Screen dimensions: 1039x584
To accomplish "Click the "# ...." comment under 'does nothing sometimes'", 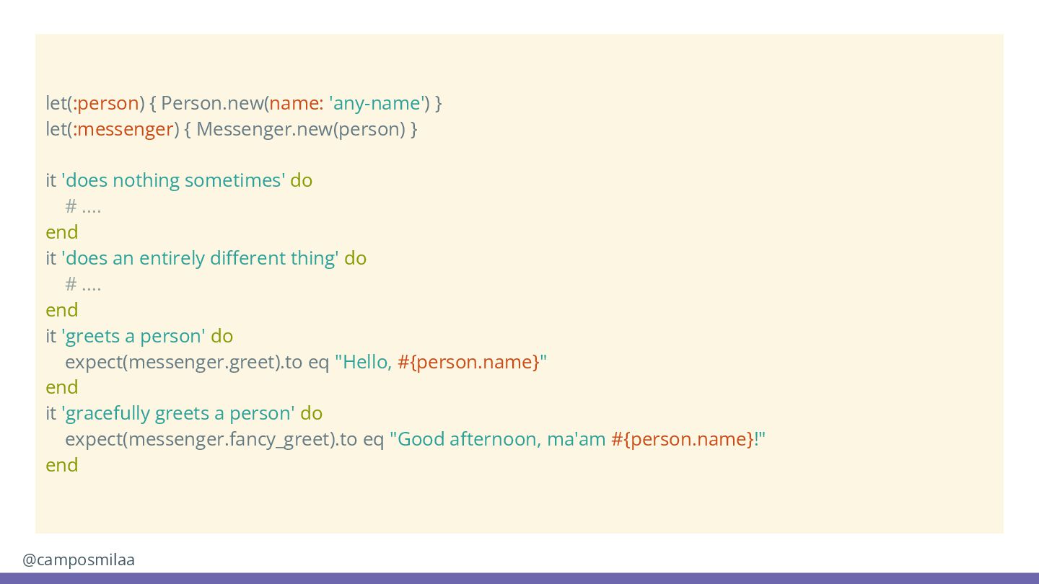I will [83, 207].
